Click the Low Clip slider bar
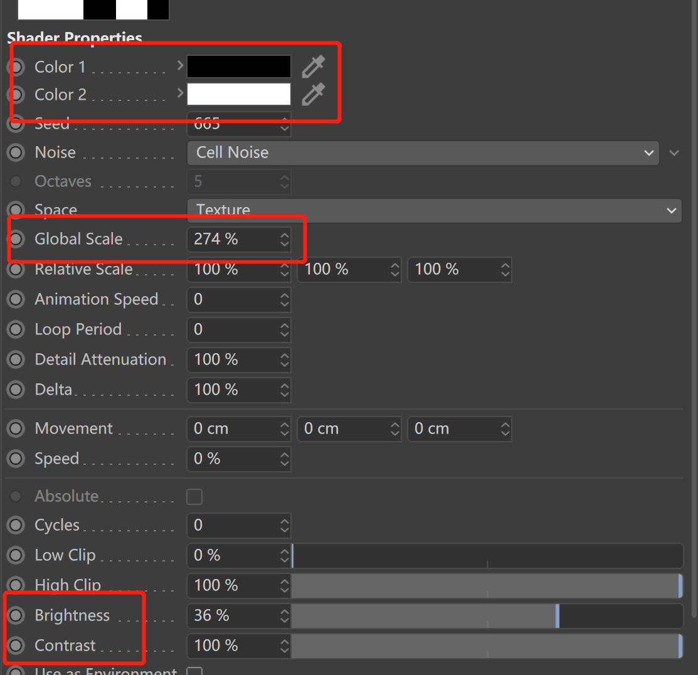698x675 pixels. pyautogui.click(x=487, y=556)
